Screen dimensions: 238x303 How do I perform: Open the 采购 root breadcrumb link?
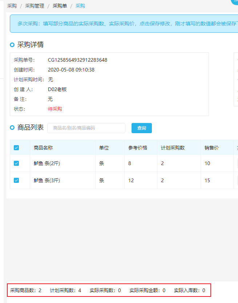(x=12, y=6)
